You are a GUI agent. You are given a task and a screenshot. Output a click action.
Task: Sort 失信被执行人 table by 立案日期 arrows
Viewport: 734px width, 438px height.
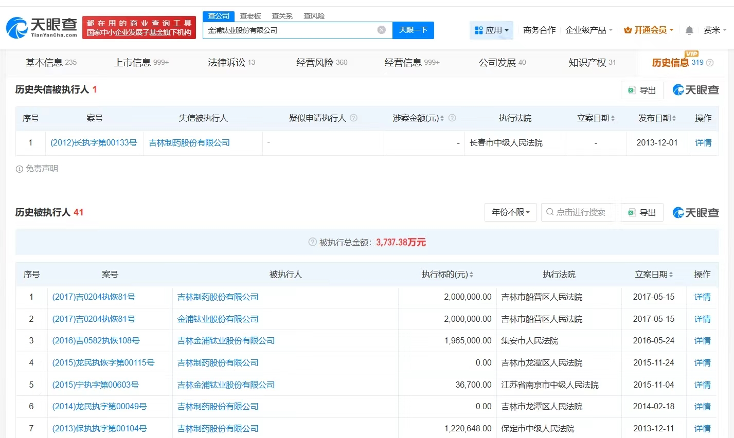tap(613, 118)
